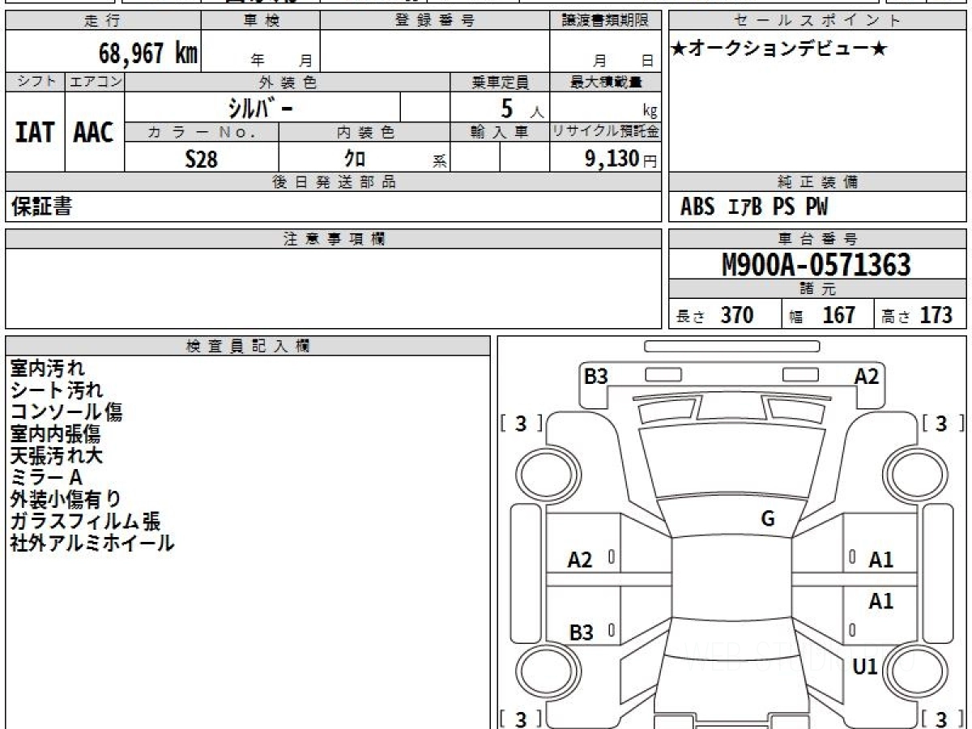Click the 内装色 label
The height and width of the screenshot is (729, 972).
(x=364, y=133)
